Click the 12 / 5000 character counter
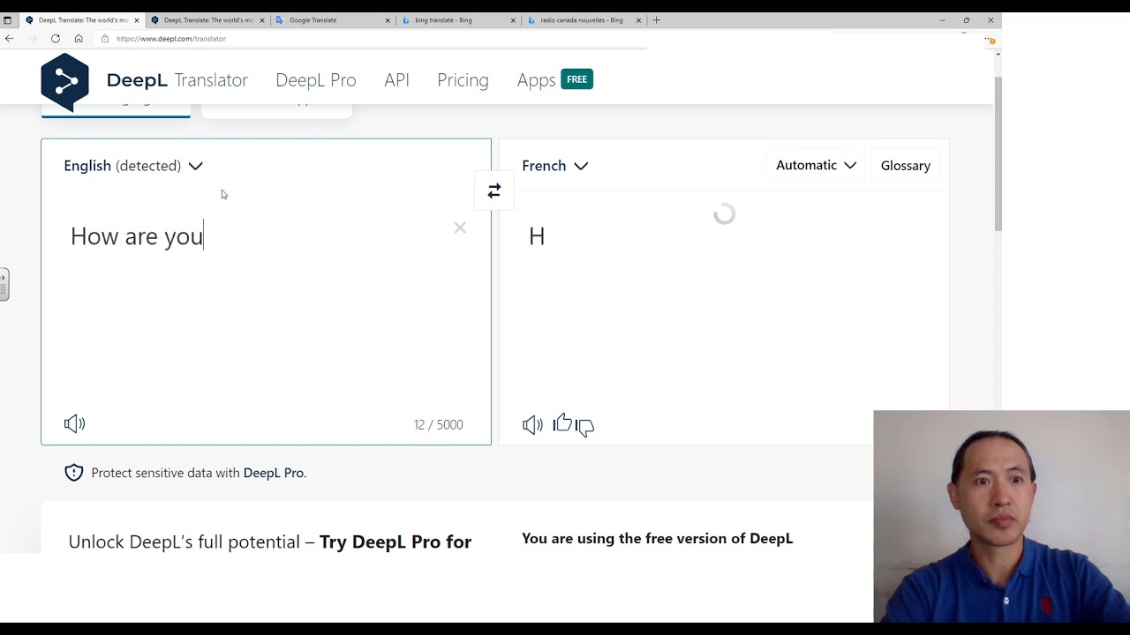 438,425
